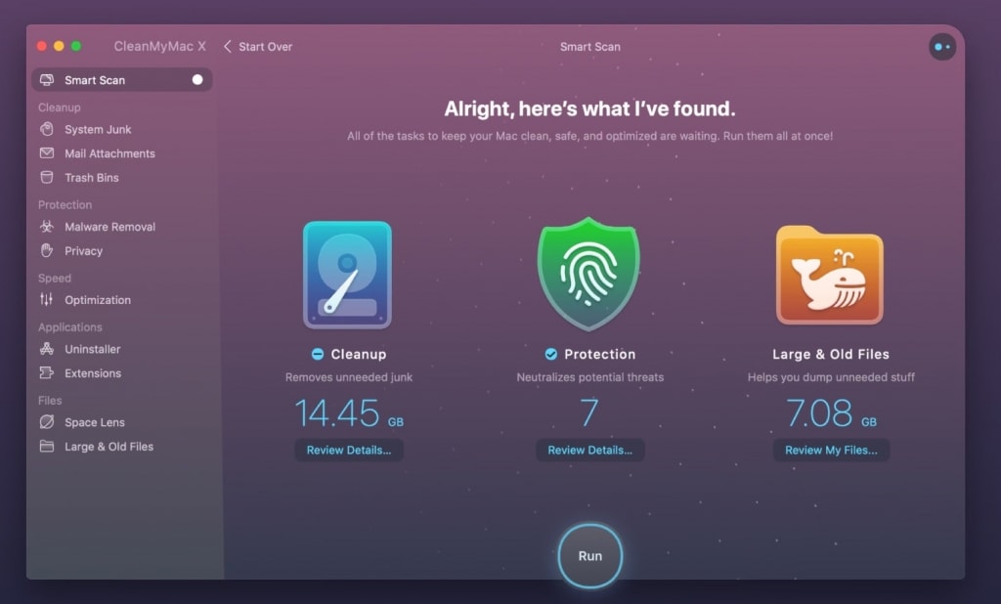Click the green fullscreen window button
This screenshot has height=604, width=1001.
point(76,46)
